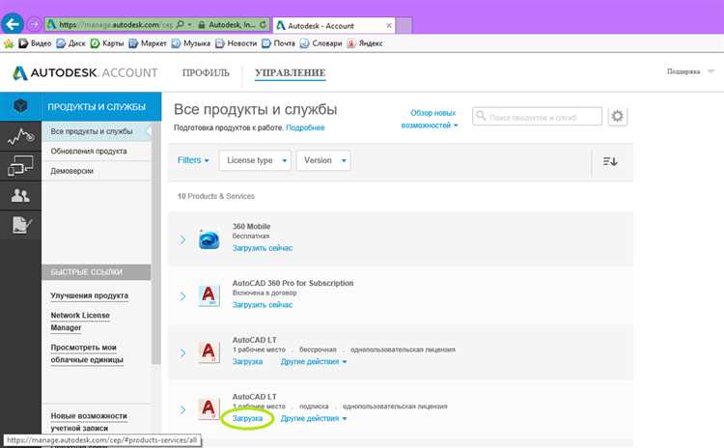
Task: Open the License type dropdown
Action: tap(255, 160)
